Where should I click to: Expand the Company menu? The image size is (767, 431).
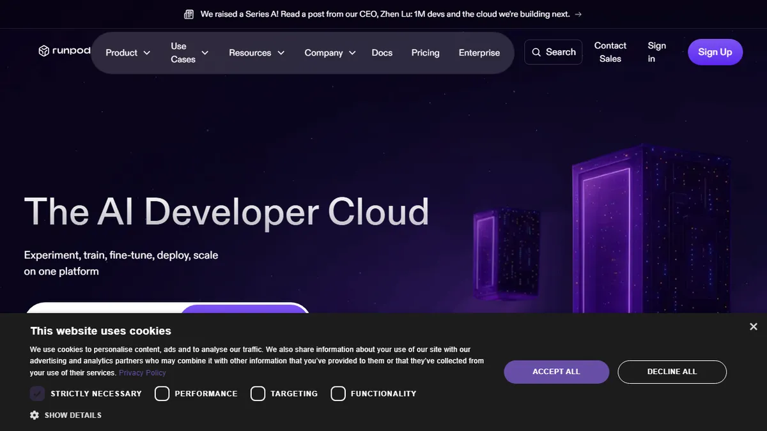click(x=330, y=53)
